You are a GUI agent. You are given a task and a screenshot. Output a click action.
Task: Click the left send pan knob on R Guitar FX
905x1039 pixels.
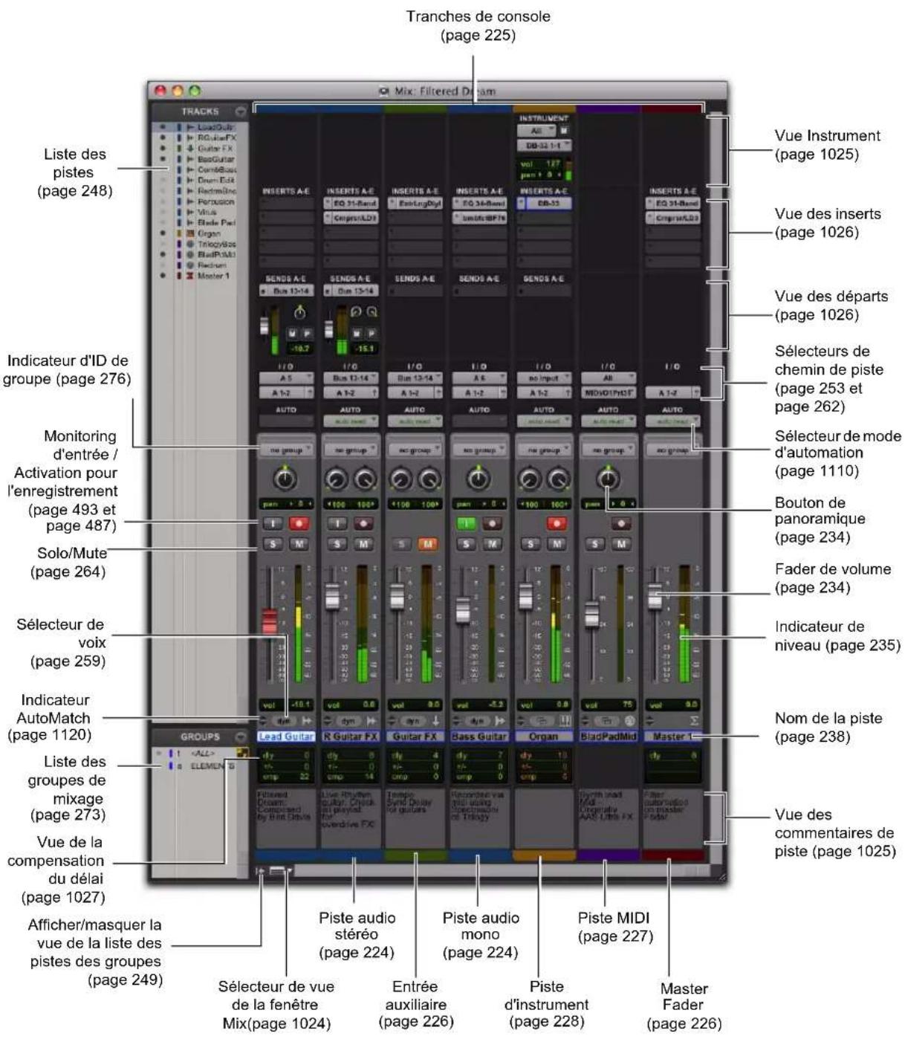point(355,313)
